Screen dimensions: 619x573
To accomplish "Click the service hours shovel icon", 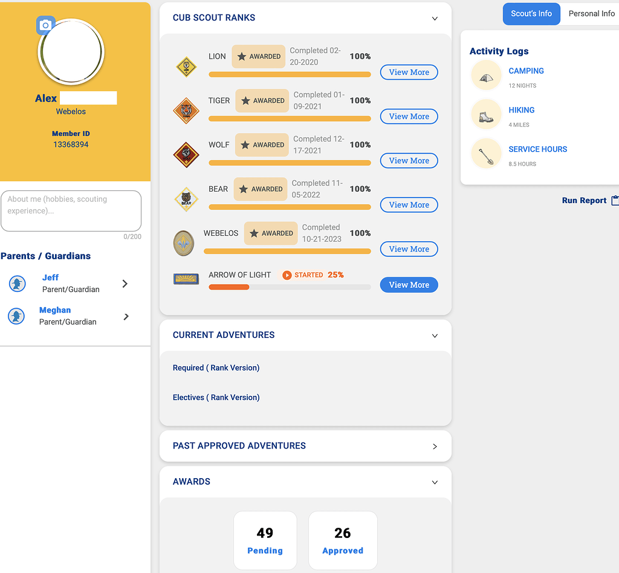I will (x=486, y=152).
